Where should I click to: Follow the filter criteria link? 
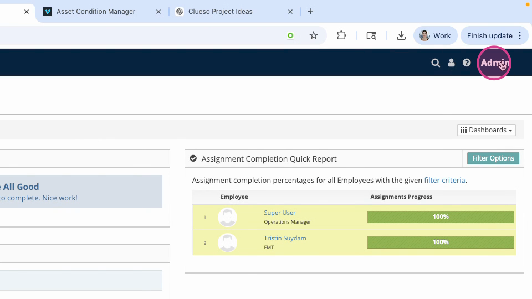click(x=444, y=180)
